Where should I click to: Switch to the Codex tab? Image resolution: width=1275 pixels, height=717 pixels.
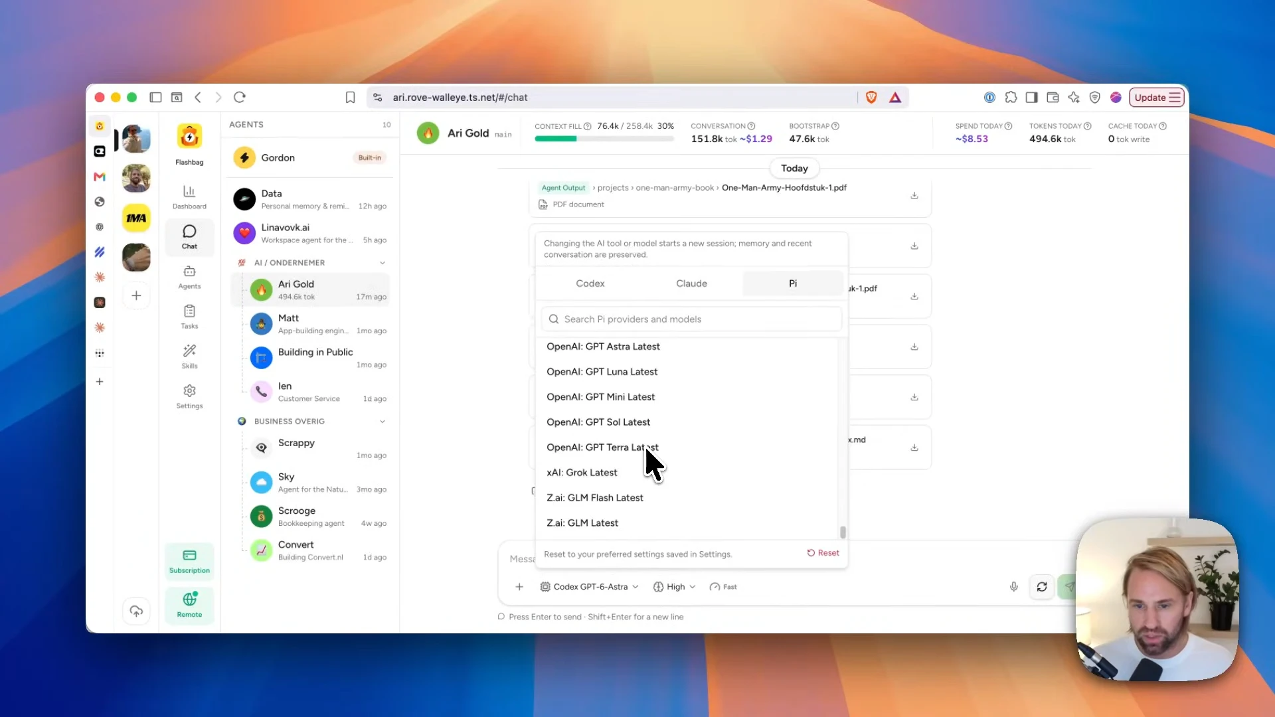pyautogui.click(x=590, y=283)
